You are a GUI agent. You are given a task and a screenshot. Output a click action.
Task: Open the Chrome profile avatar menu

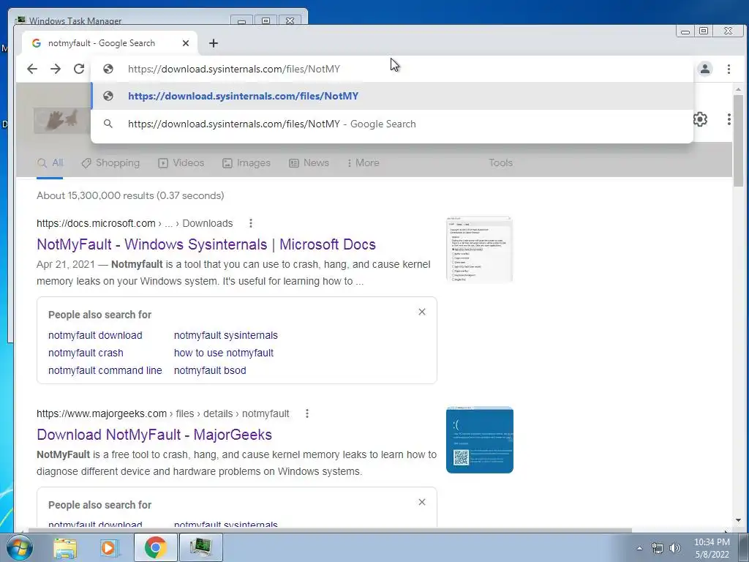[705, 69]
